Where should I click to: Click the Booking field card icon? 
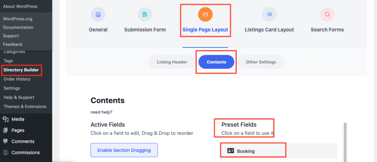tap(230, 151)
